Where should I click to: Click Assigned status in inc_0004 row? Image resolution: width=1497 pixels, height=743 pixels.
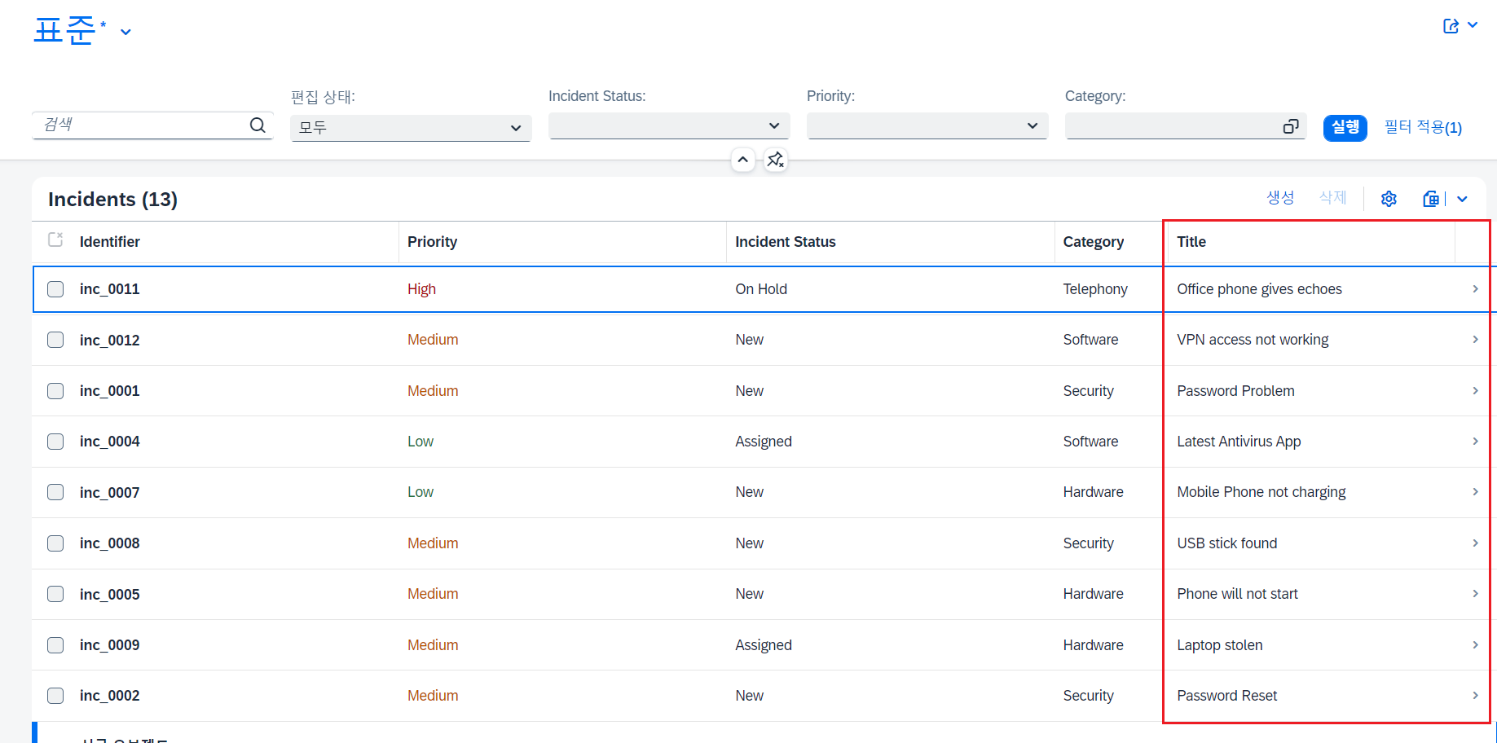764,442
